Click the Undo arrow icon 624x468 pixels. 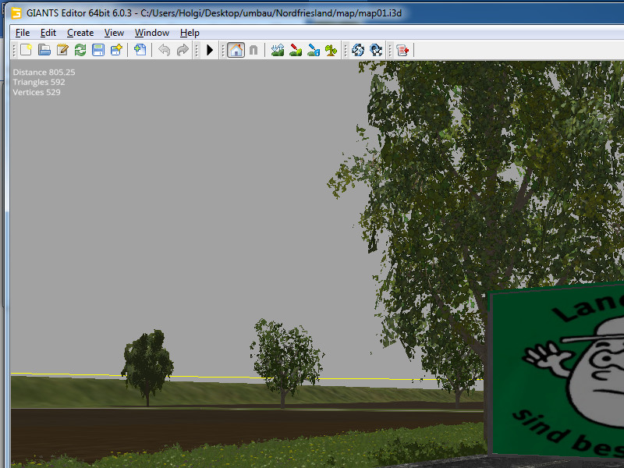(164, 50)
